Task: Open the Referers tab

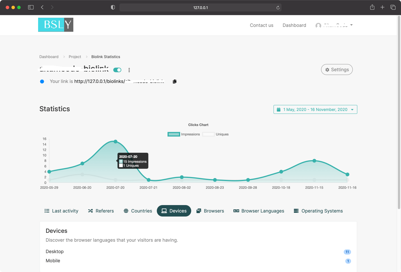Action: pos(101,211)
